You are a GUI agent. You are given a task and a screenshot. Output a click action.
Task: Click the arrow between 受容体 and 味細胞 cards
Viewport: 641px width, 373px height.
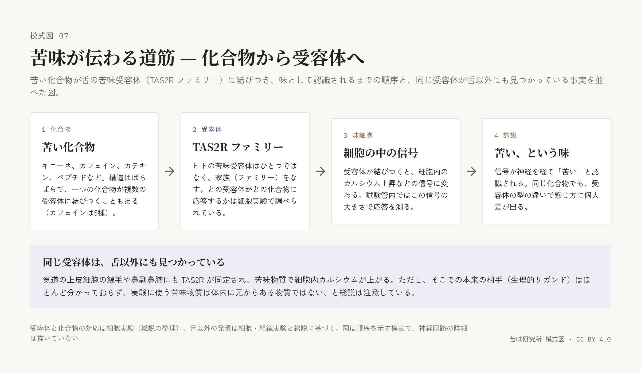point(320,171)
